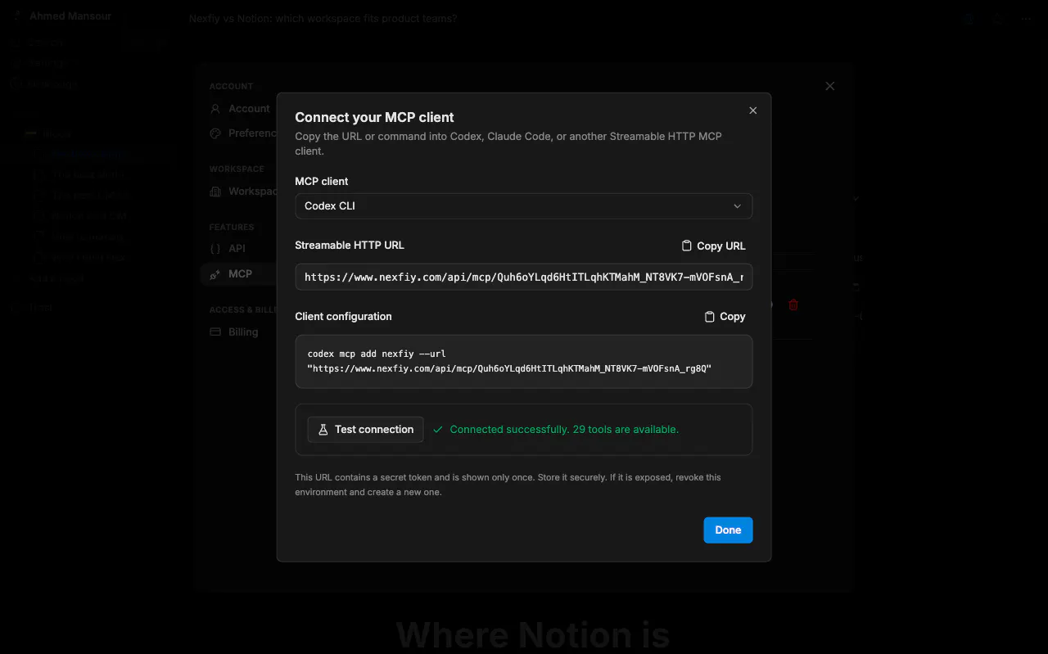Open the MCP client dropdown showing Codex CLI
The width and height of the screenshot is (1048, 654).
(x=523, y=206)
